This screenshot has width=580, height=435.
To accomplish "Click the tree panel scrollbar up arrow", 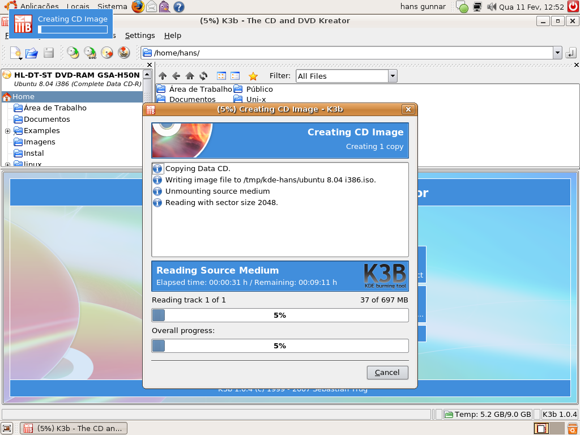I will (147, 74).
